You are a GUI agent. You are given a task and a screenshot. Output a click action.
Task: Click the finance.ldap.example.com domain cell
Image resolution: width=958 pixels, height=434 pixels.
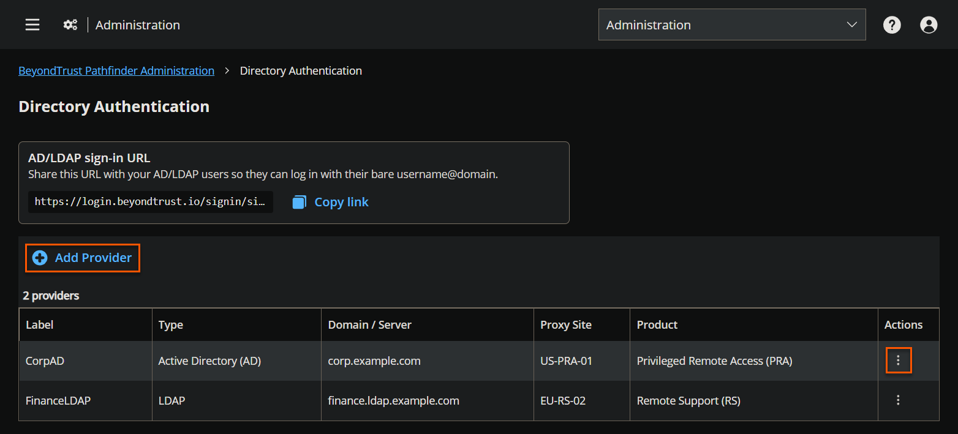point(428,401)
